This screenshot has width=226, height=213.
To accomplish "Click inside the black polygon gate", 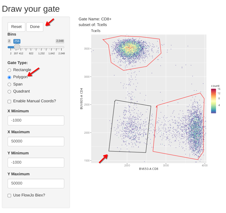I will point(130,128).
